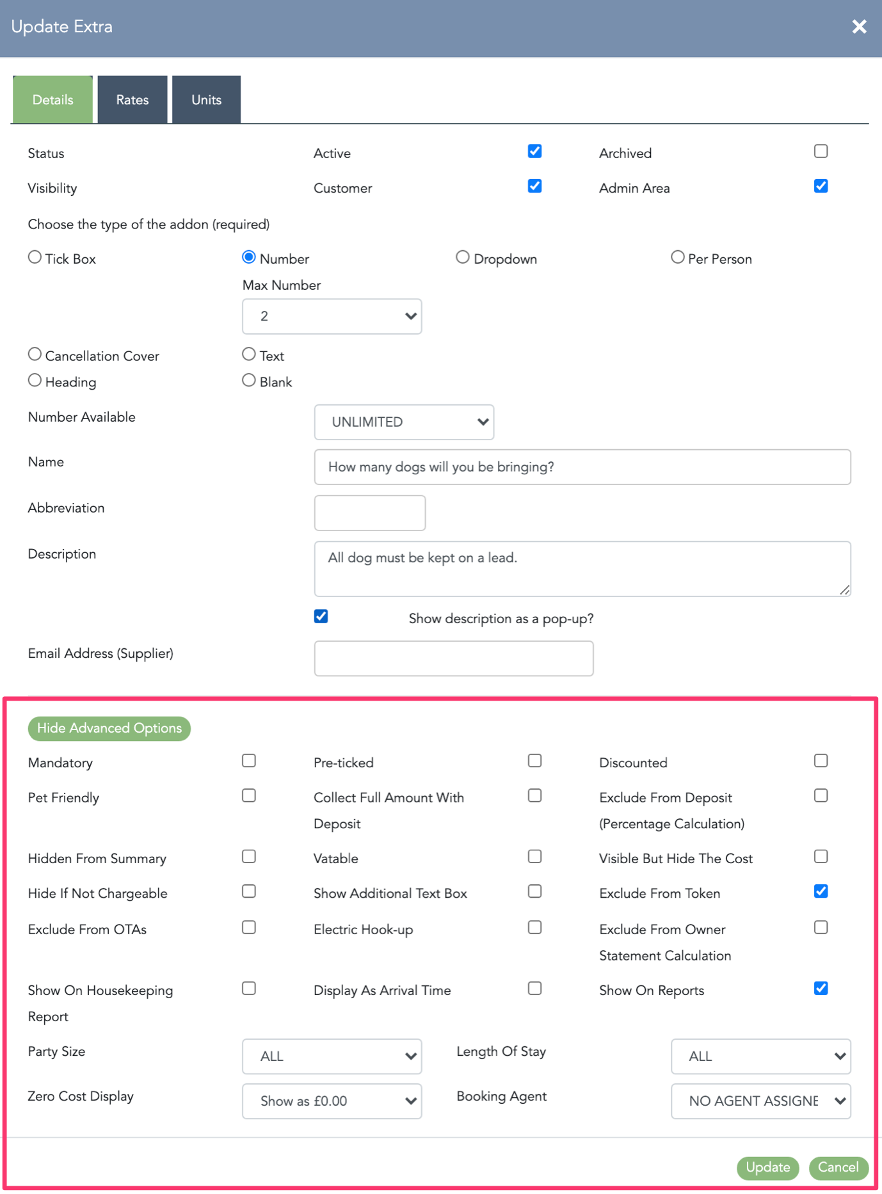882x1194 pixels.
Task: Close the Update Extra dialog
Action: click(x=859, y=26)
